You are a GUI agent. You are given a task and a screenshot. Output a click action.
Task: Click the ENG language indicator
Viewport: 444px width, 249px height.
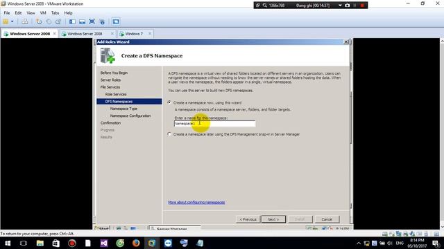click(400, 243)
